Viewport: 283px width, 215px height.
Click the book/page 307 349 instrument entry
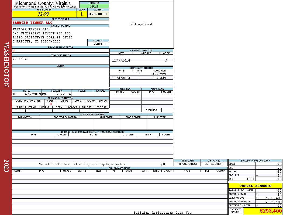pos(159,78)
